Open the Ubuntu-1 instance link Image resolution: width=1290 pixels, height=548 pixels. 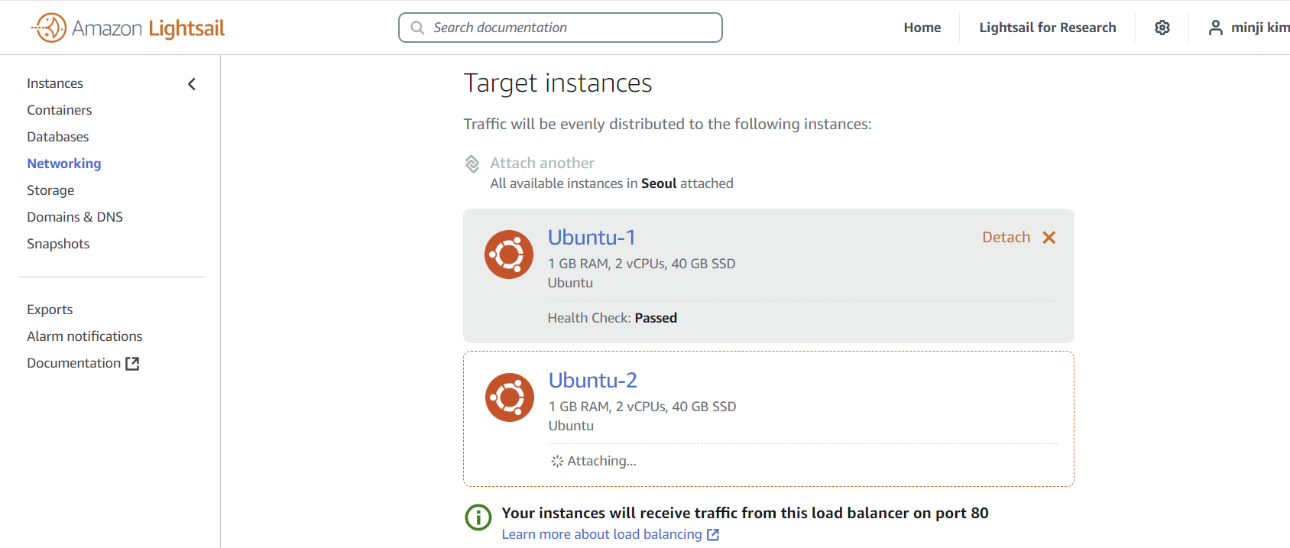click(592, 238)
